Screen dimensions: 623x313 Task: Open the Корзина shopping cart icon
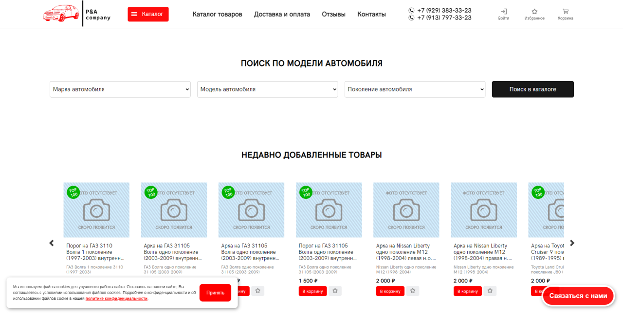pyautogui.click(x=566, y=14)
